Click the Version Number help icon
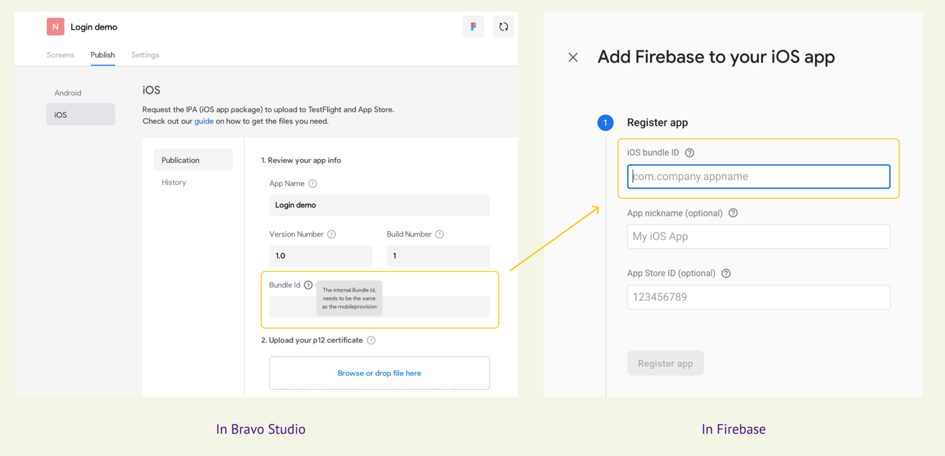This screenshot has width=945, height=456. pyautogui.click(x=331, y=234)
